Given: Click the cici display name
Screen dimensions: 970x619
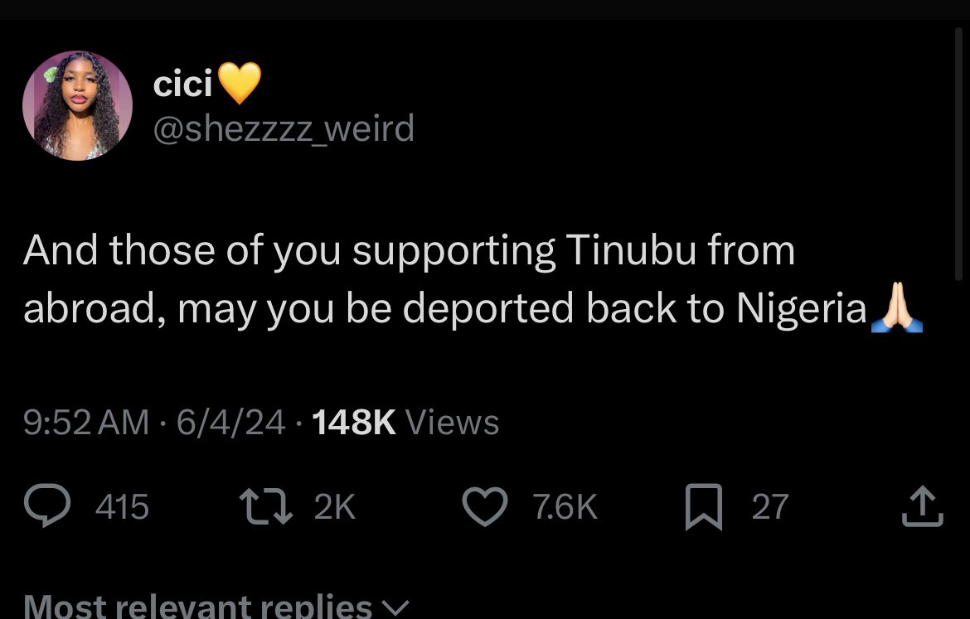Looking at the screenshot, I should (x=182, y=84).
